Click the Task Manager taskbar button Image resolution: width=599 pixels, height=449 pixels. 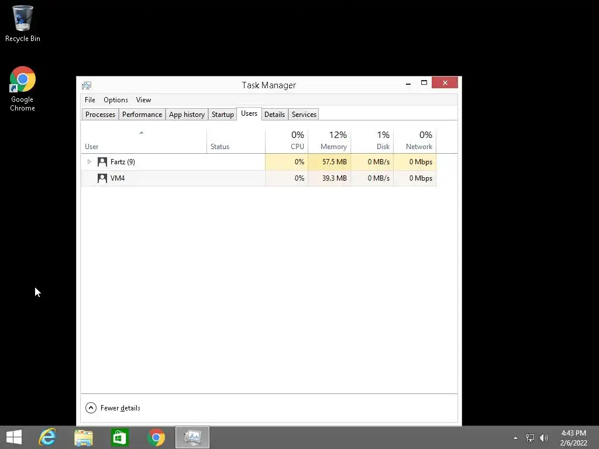coord(192,437)
